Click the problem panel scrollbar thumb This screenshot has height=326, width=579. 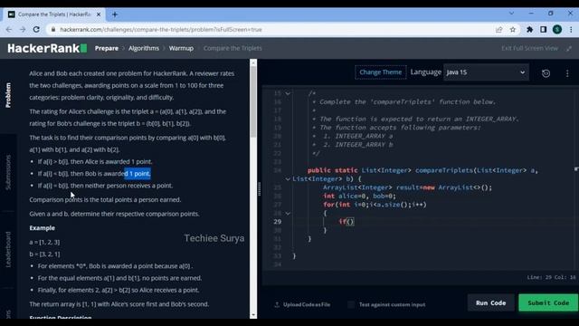[x=253, y=102]
